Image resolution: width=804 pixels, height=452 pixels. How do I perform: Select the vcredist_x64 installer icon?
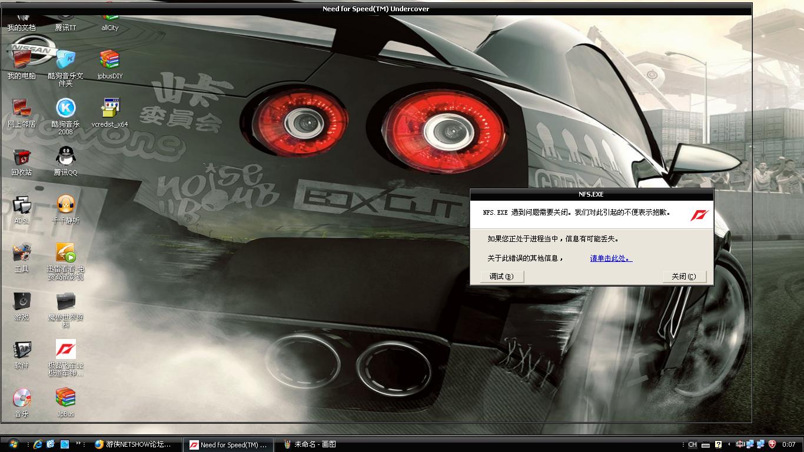(109, 112)
